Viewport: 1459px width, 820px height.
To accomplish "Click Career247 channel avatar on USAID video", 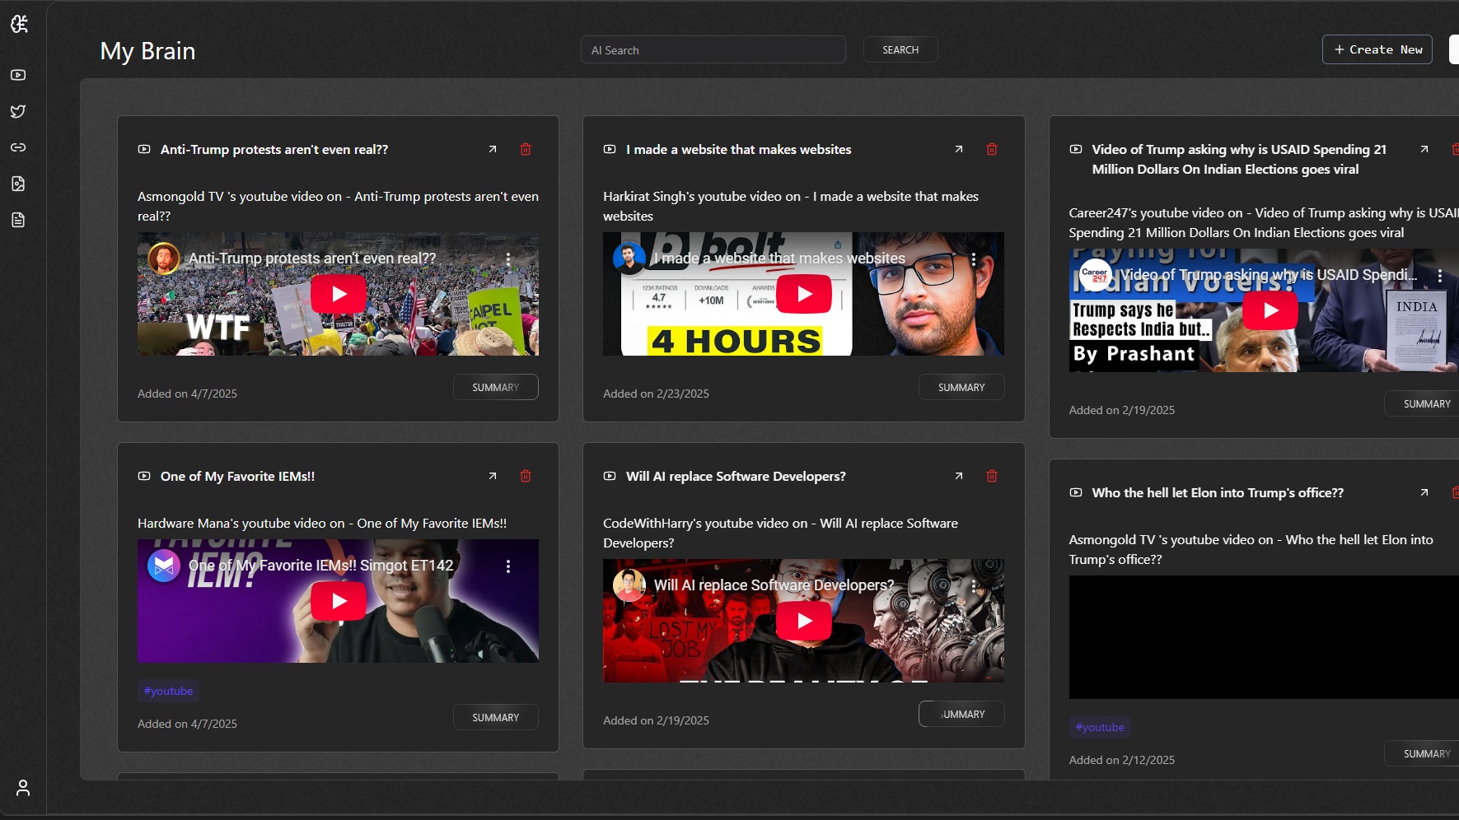I will pyautogui.click(x=1095, y=275).
